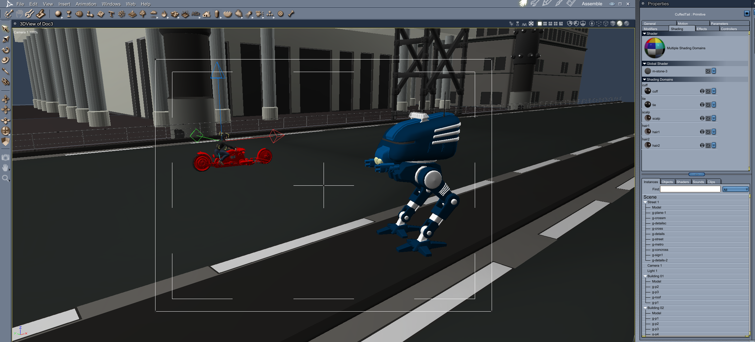Image resolution: width=755 pixels, height=342 pixels.
Task: Enable flat shaded cube display mode
Action: [613, 24]
